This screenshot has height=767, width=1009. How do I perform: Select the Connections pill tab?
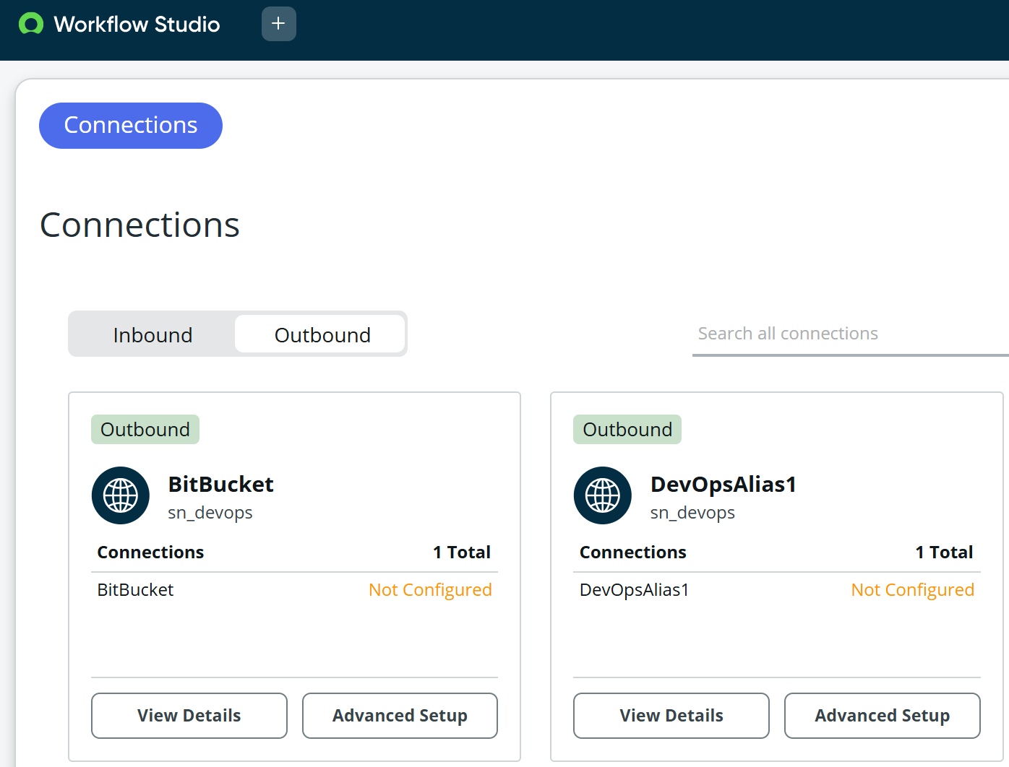point(131,126)
